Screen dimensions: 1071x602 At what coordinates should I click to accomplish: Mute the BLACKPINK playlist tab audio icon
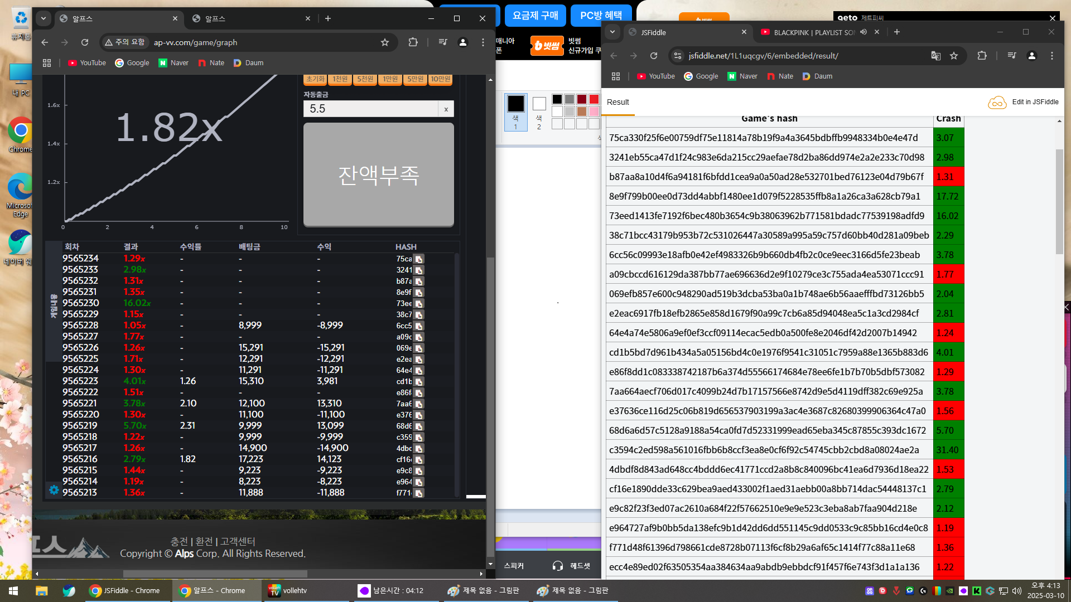coord(863,32)
